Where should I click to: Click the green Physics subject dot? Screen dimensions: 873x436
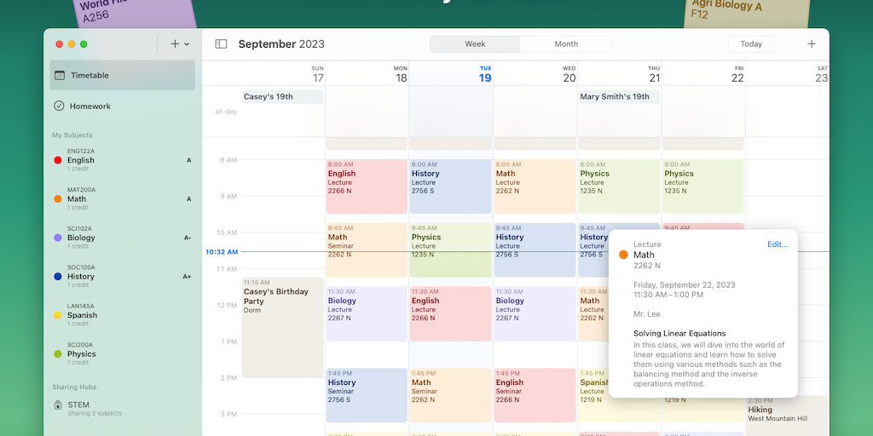pos(58,354)
